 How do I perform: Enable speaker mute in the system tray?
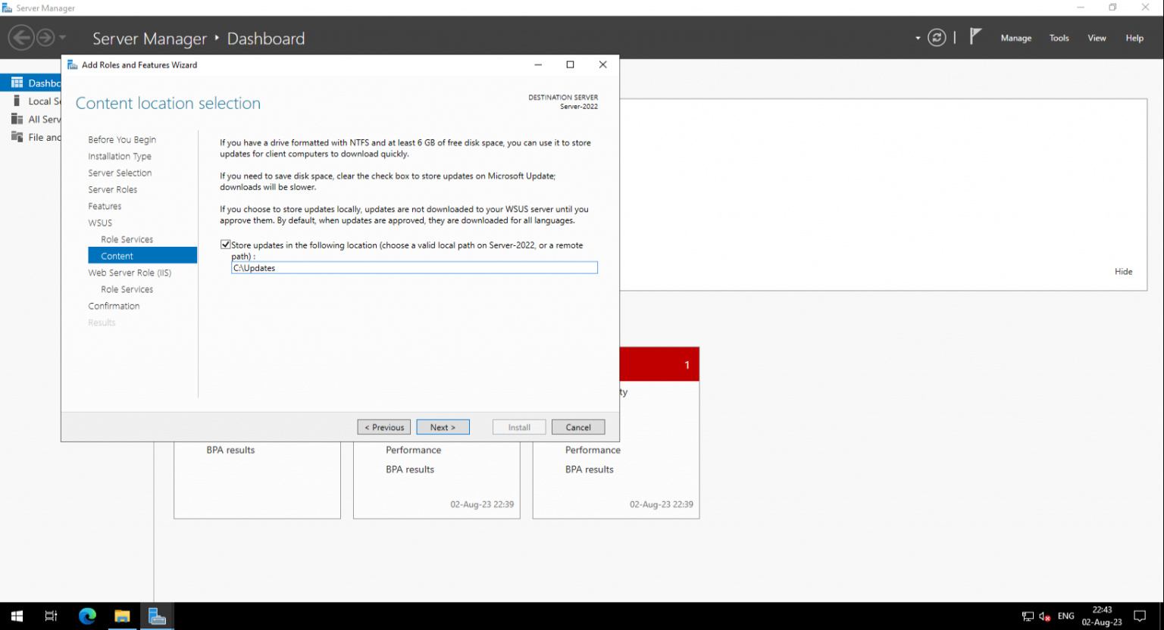click(x=1044, y=617)
